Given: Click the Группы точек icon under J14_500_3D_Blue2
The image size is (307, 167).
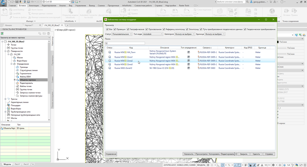Looking at the screenshot, I should tap(8, 48).
